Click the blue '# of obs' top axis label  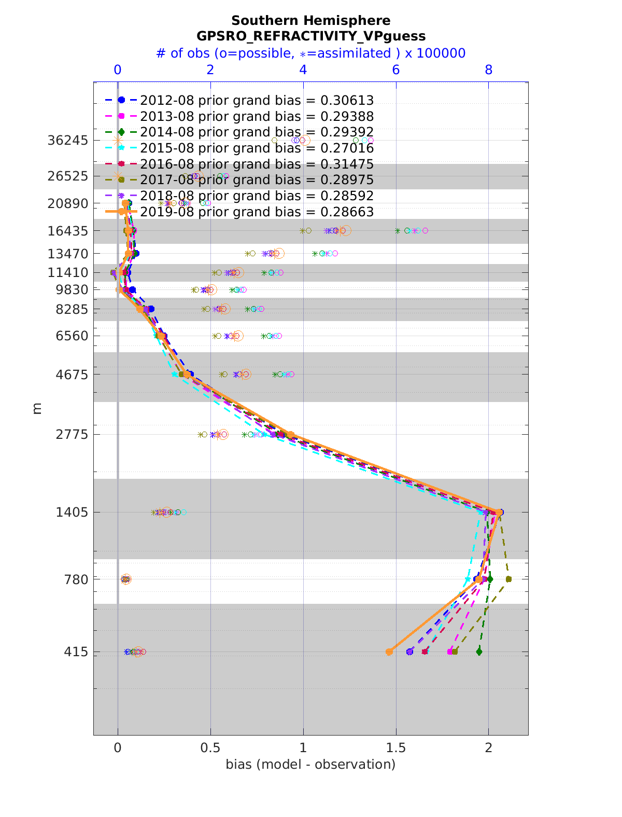tap(310, 53)
